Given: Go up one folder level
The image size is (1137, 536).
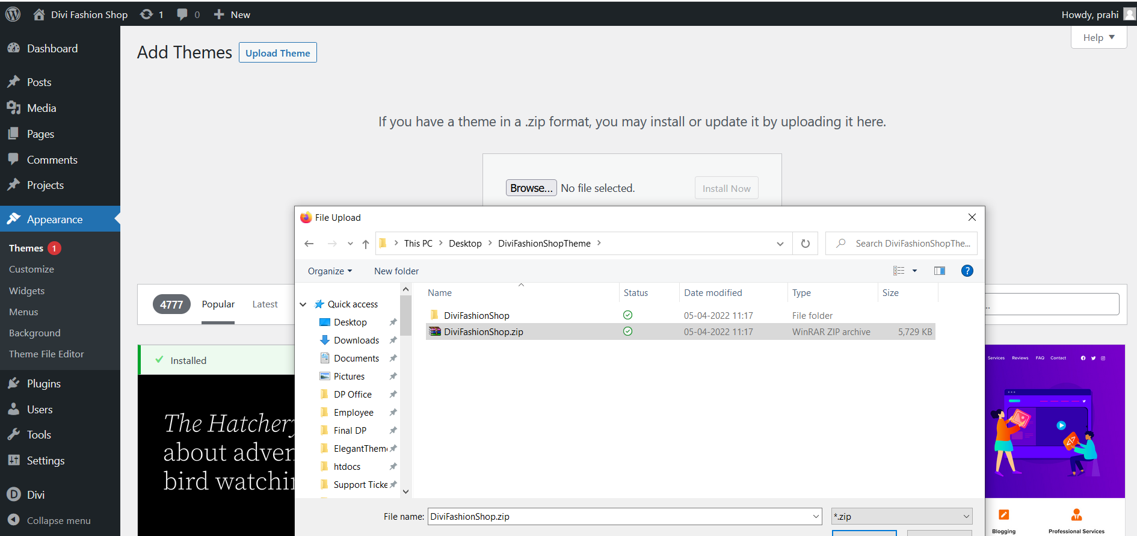Looking at the screenshot, I should pyautogui.click(x=366, y=244).
